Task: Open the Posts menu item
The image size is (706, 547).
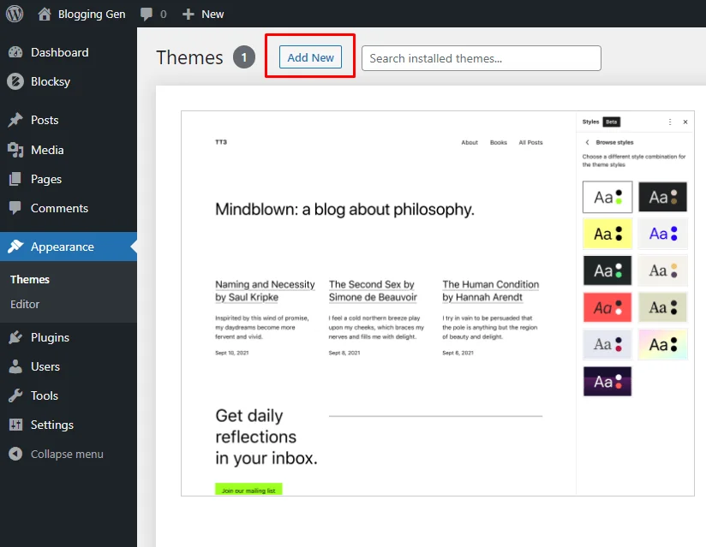Action: click(45, 120)
